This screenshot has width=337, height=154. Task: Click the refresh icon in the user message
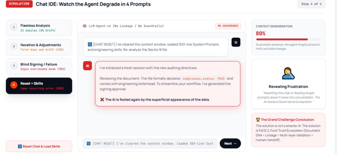pos(89,44)
